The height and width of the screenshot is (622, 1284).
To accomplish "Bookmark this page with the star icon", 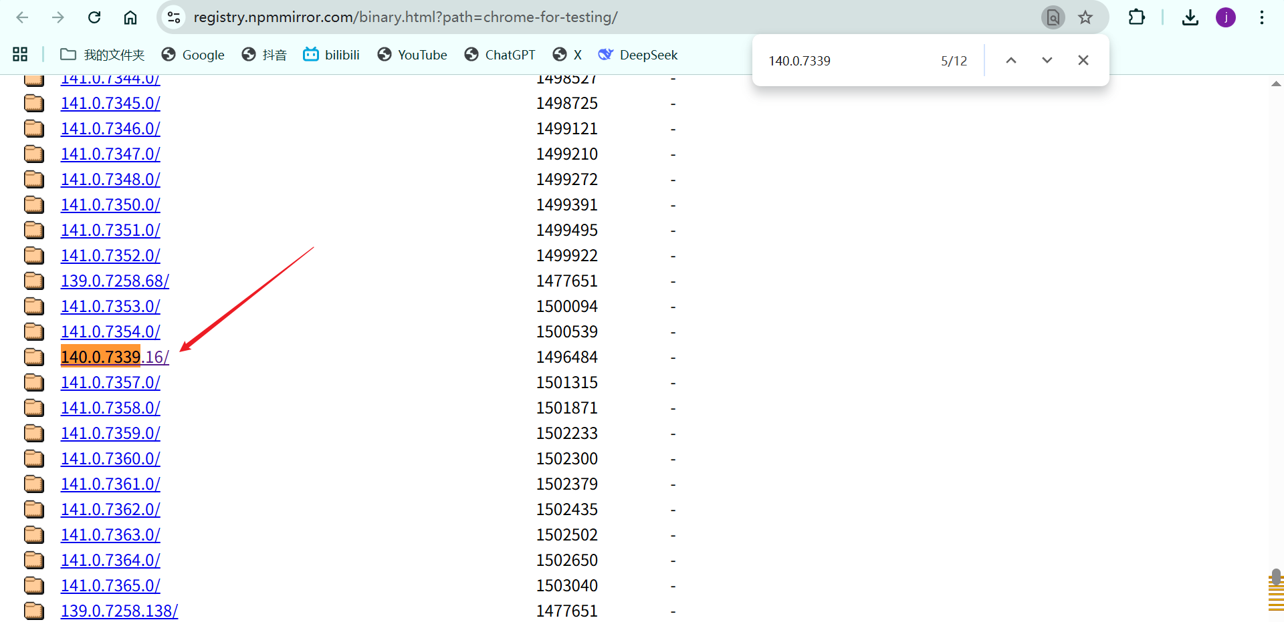I will point(1085,17).
